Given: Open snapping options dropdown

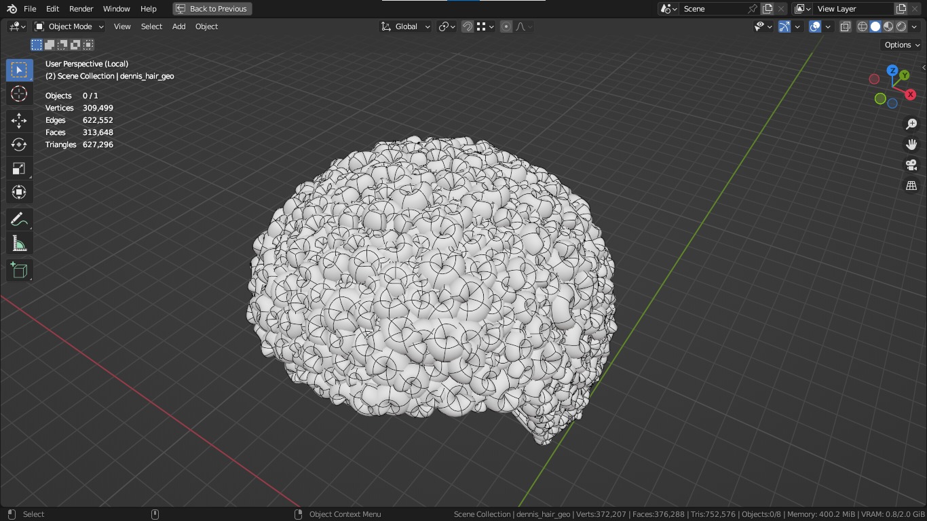Looking at the screenshot, I should pos(485,26).
